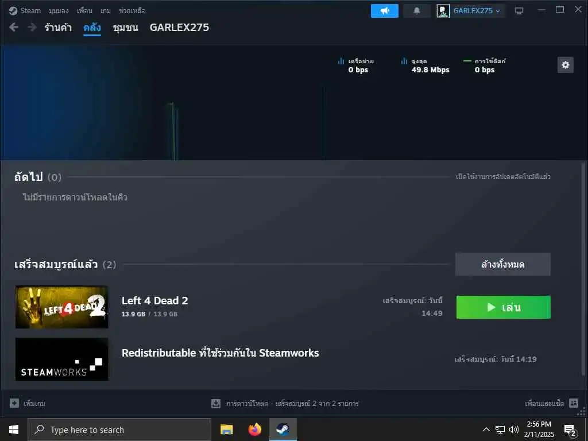
Task: Click the Left 4 Dead 2 title
Action: point(155,301)
